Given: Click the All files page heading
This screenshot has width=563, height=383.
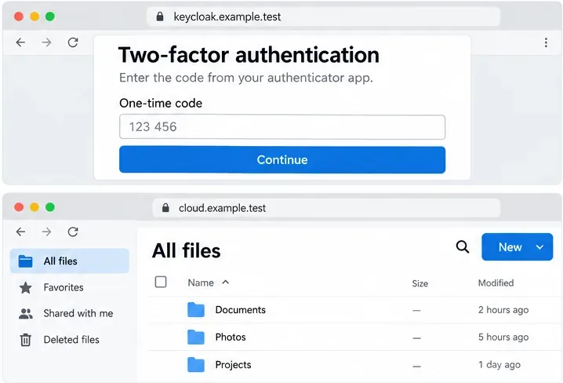Looking at the screenshot, I should (186, 250).
